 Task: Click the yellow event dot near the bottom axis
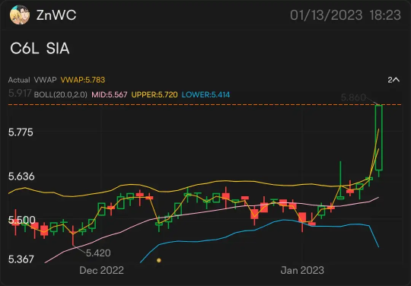pyautogui.click(x=158, y=260)
